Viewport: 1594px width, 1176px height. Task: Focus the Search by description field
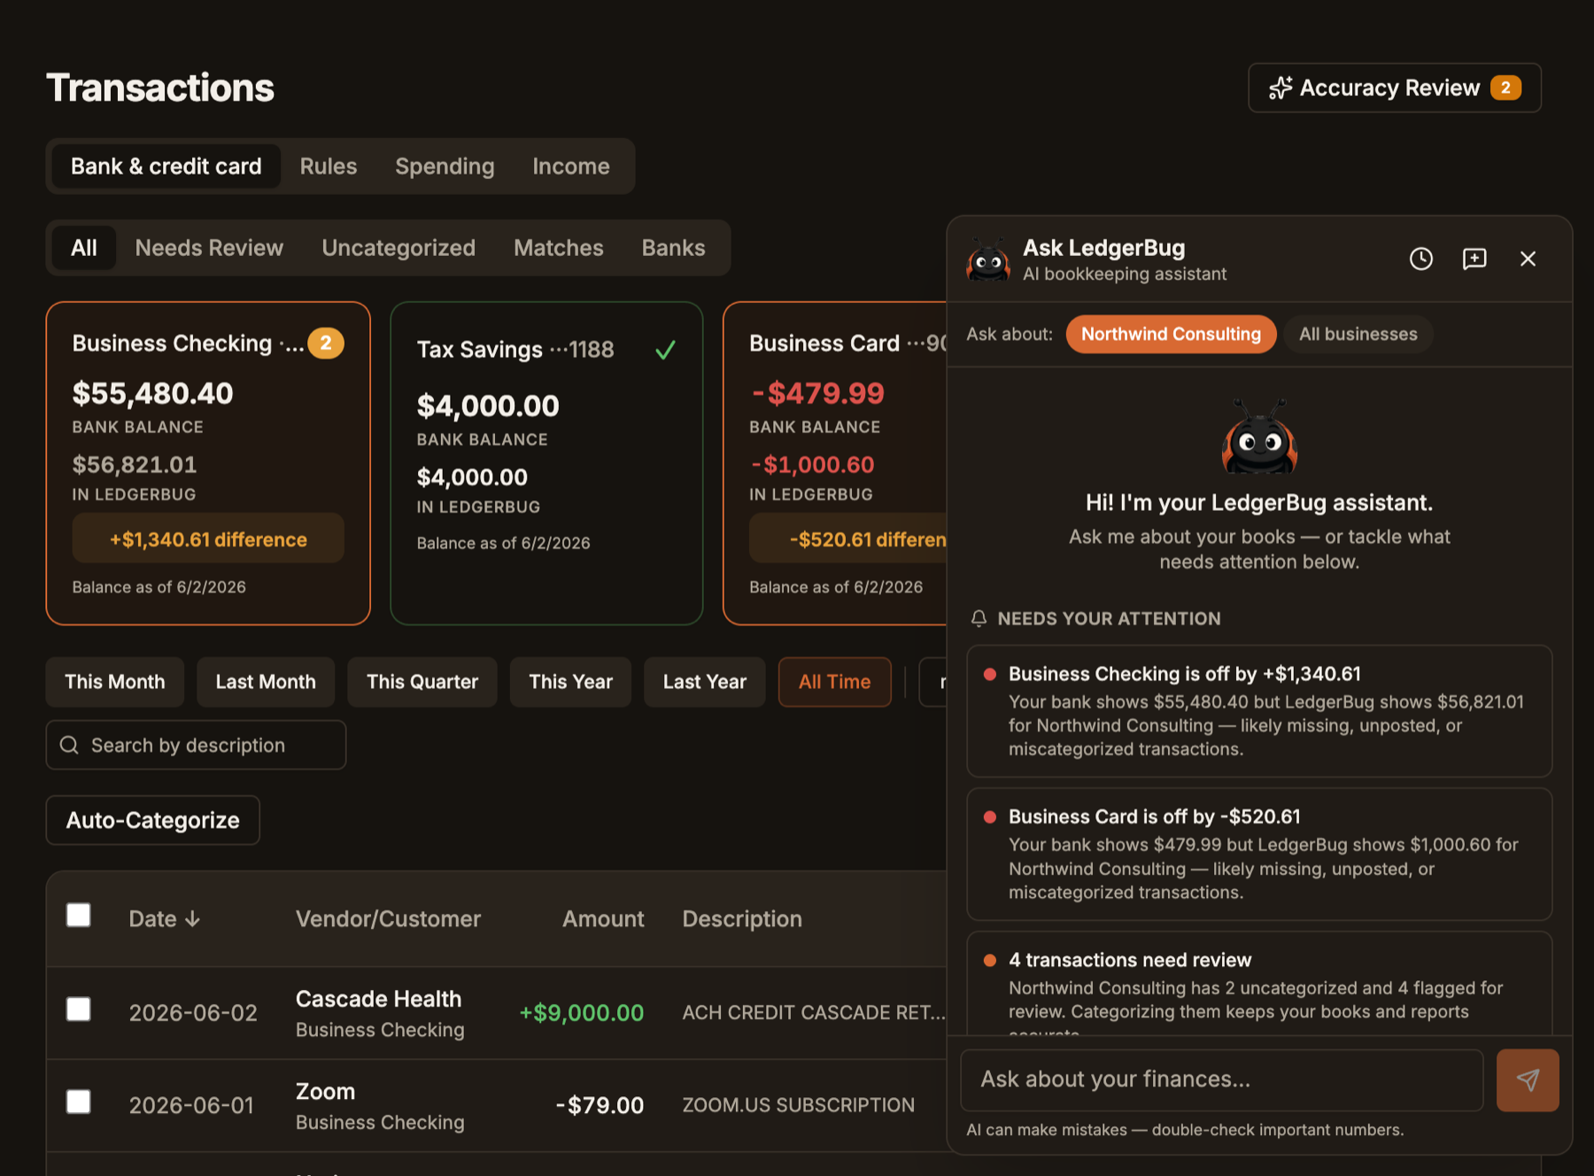[x=196, y=745]
